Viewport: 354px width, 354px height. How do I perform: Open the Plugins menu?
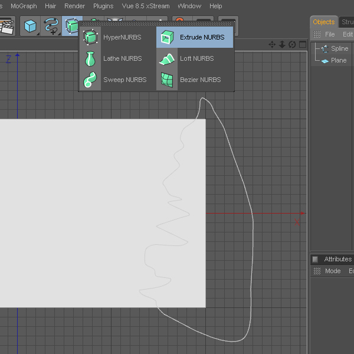[x=103, y=6]
